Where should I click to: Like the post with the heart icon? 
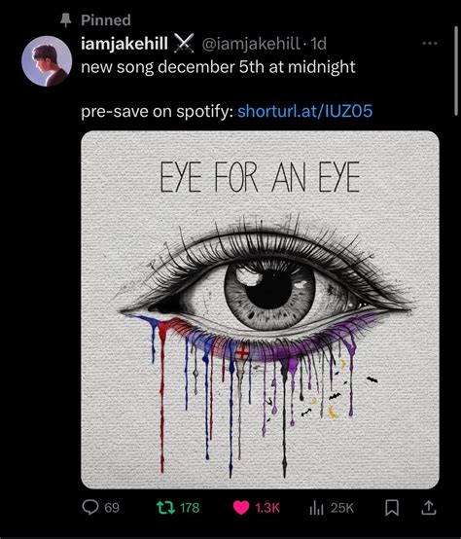tap(241, 508)
